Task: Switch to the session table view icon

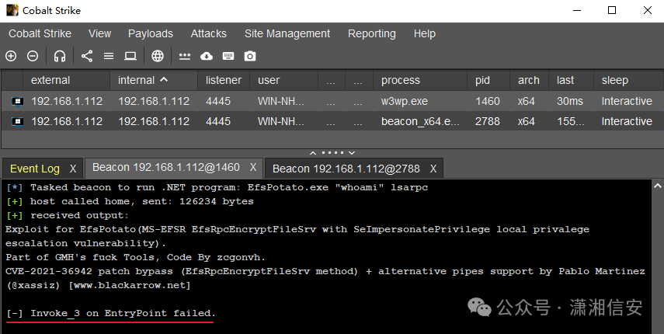Action: pos(109,56)
